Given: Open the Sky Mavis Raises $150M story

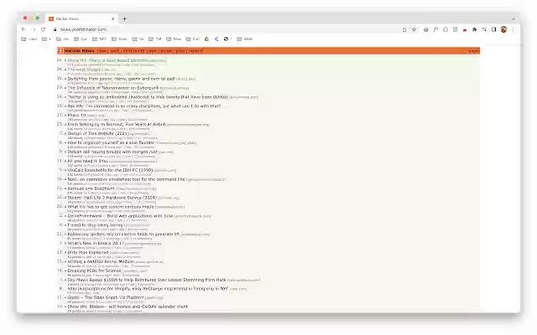Looking at the screenshot, I should point(147,280).
